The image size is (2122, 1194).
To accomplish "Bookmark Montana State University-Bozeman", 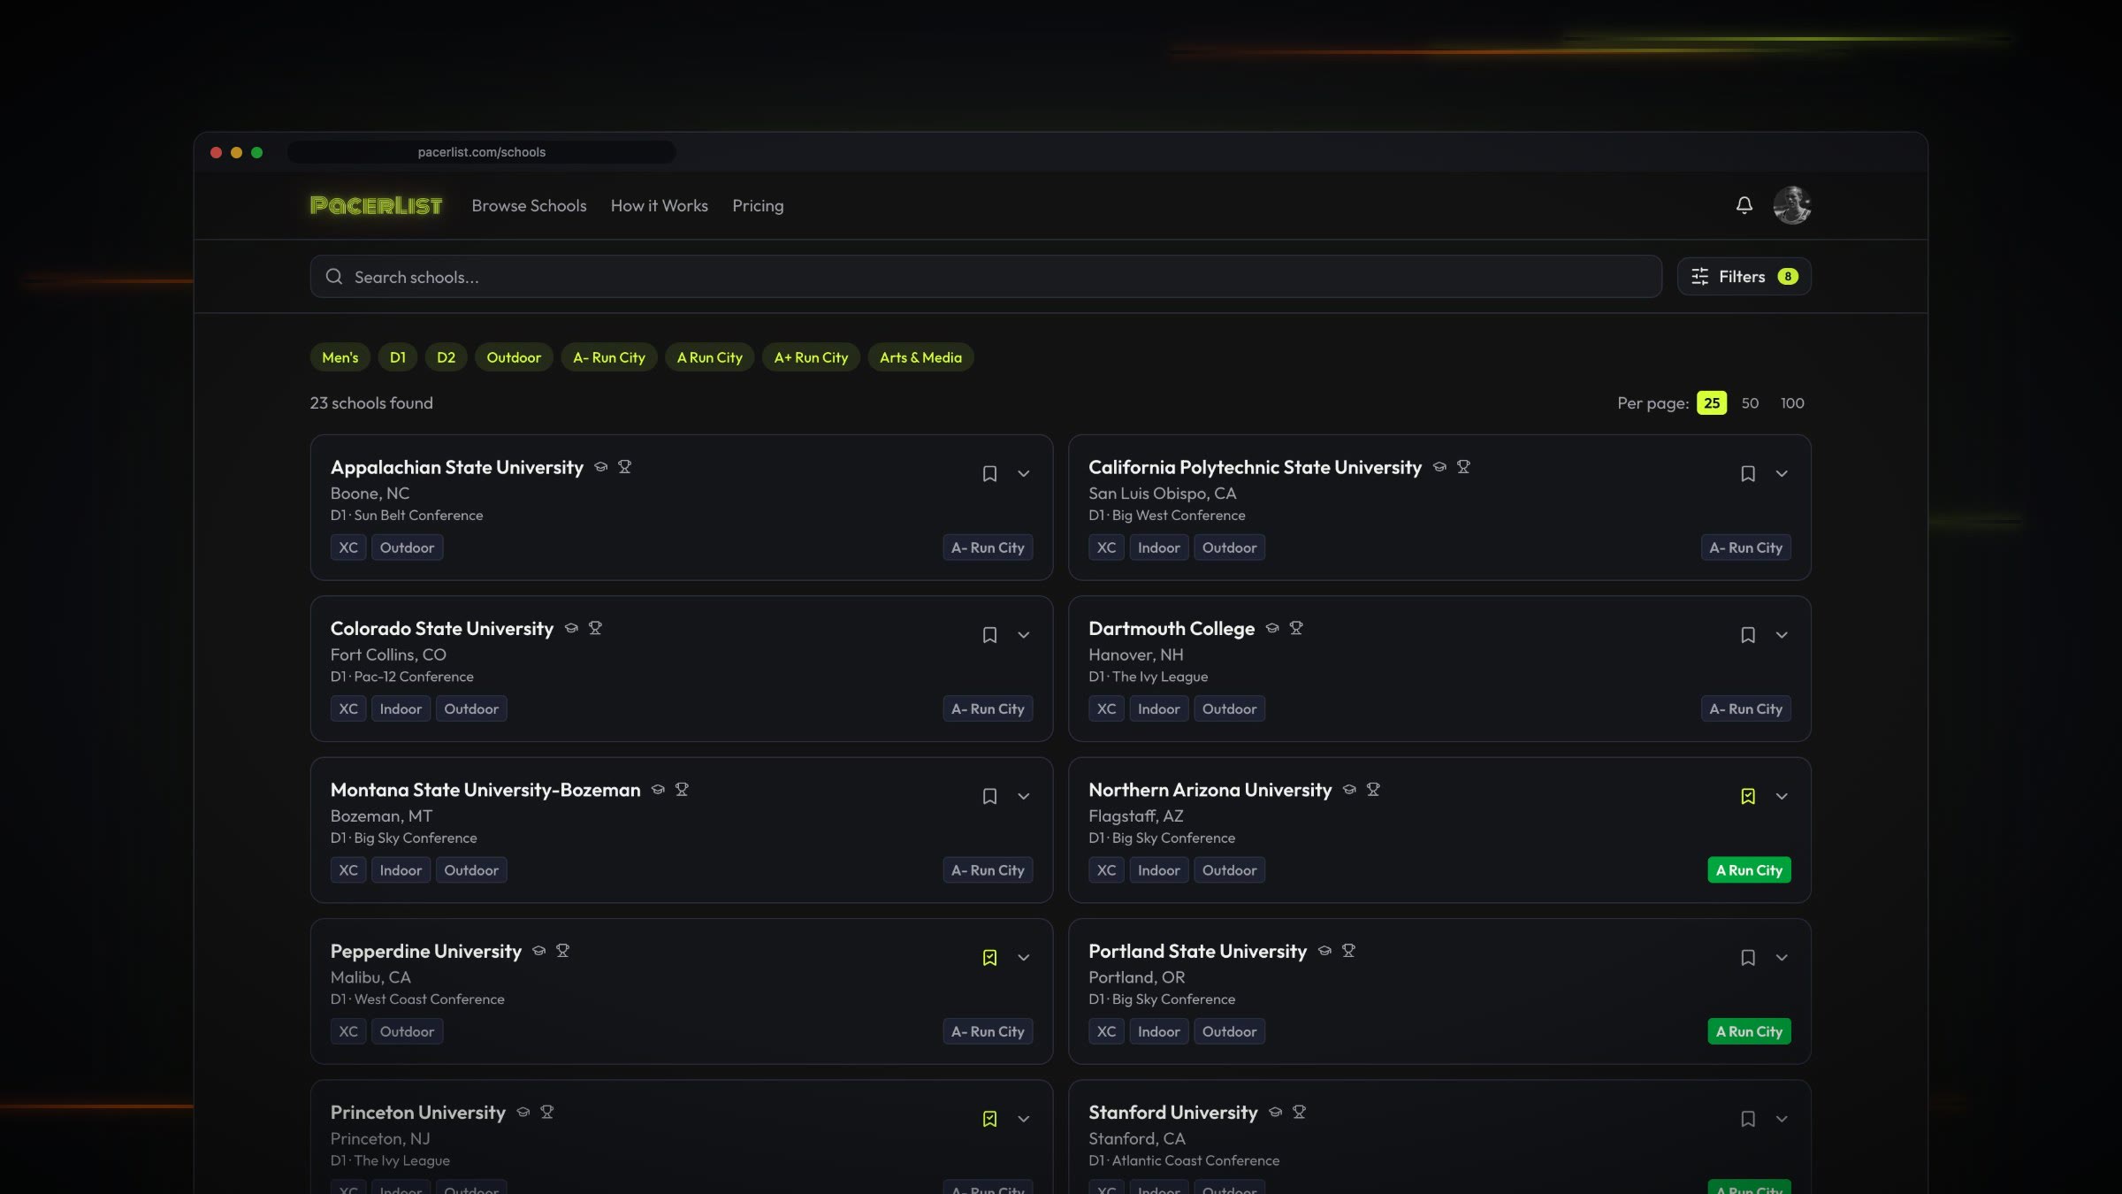I will point(989,796).
